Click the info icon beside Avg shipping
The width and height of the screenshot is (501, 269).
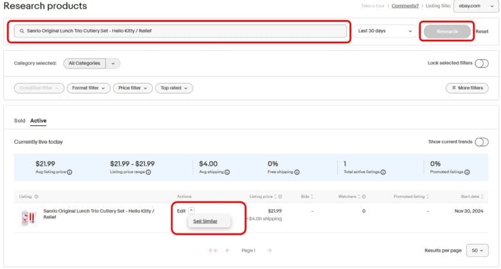click(x=227, y=172)
